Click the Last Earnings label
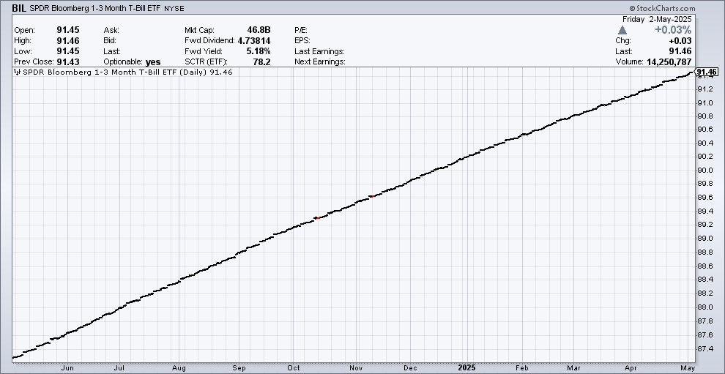 point(319,51)
